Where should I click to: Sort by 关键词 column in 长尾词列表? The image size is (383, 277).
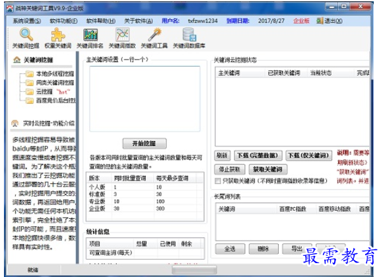[x=247, y=209]
